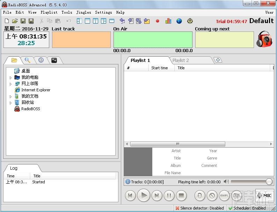The height and width of the screenshot is (212, 277).
Task: Expand the 网上邻居 tree node
Action: pyautogui.click(x=10, y=84)
